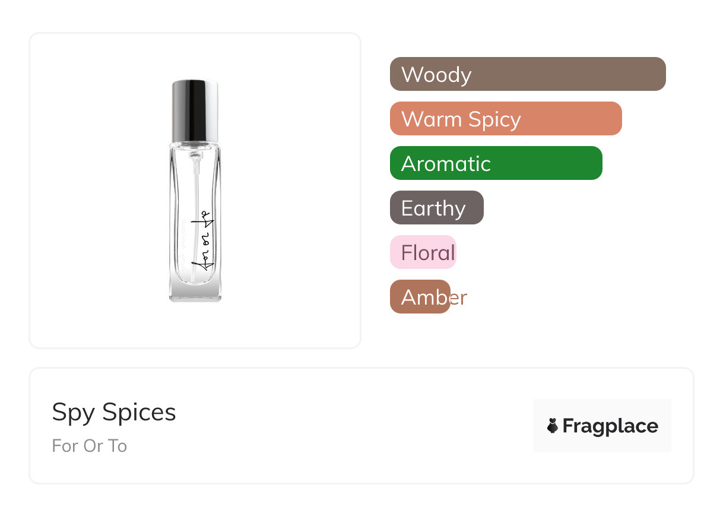Click the Fragplace logo icon
723x513 pixels.
[553, 426]
